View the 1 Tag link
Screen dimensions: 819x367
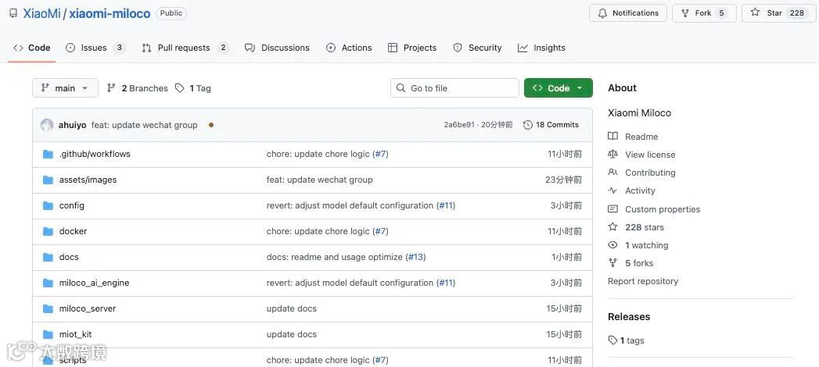192,88
